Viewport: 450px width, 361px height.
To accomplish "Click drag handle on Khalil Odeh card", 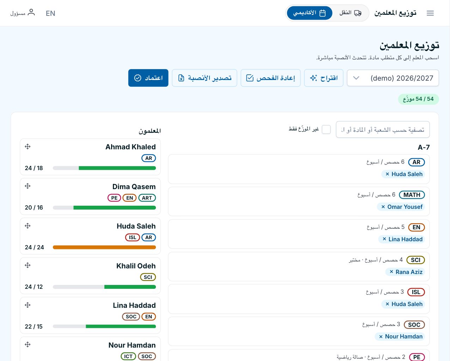I will coord(28,265).
